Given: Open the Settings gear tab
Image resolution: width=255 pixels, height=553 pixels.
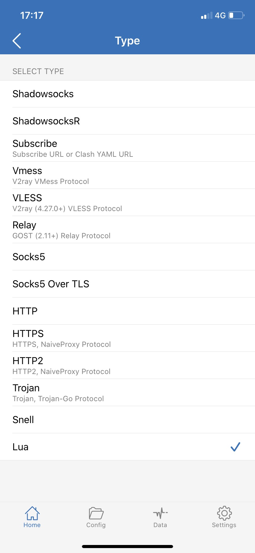Looking at the screenshot, I should [x=224, y=517].
